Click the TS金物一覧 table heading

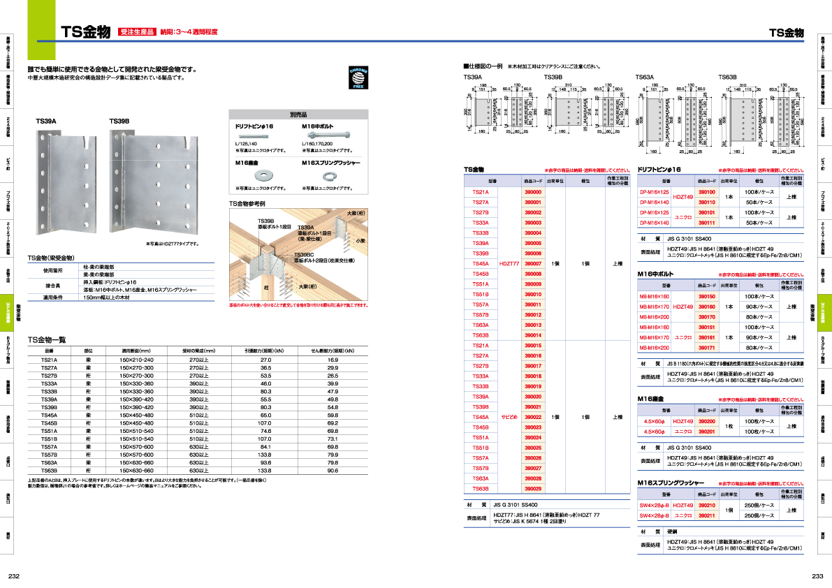tap(47, 340)
